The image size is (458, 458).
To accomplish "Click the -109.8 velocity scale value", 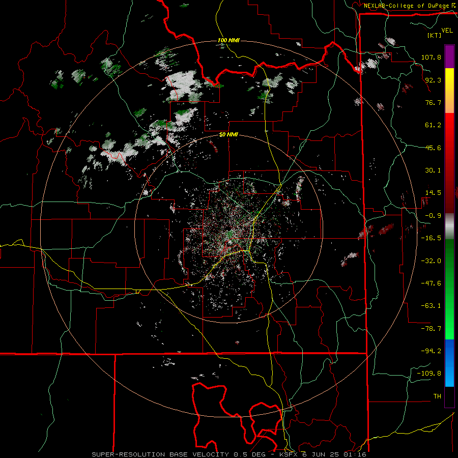I will coord(429,374).
